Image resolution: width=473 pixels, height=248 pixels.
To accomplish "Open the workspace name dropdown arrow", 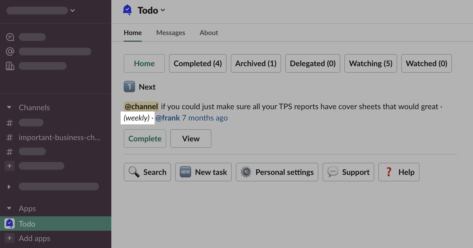I will click(73, 11).
